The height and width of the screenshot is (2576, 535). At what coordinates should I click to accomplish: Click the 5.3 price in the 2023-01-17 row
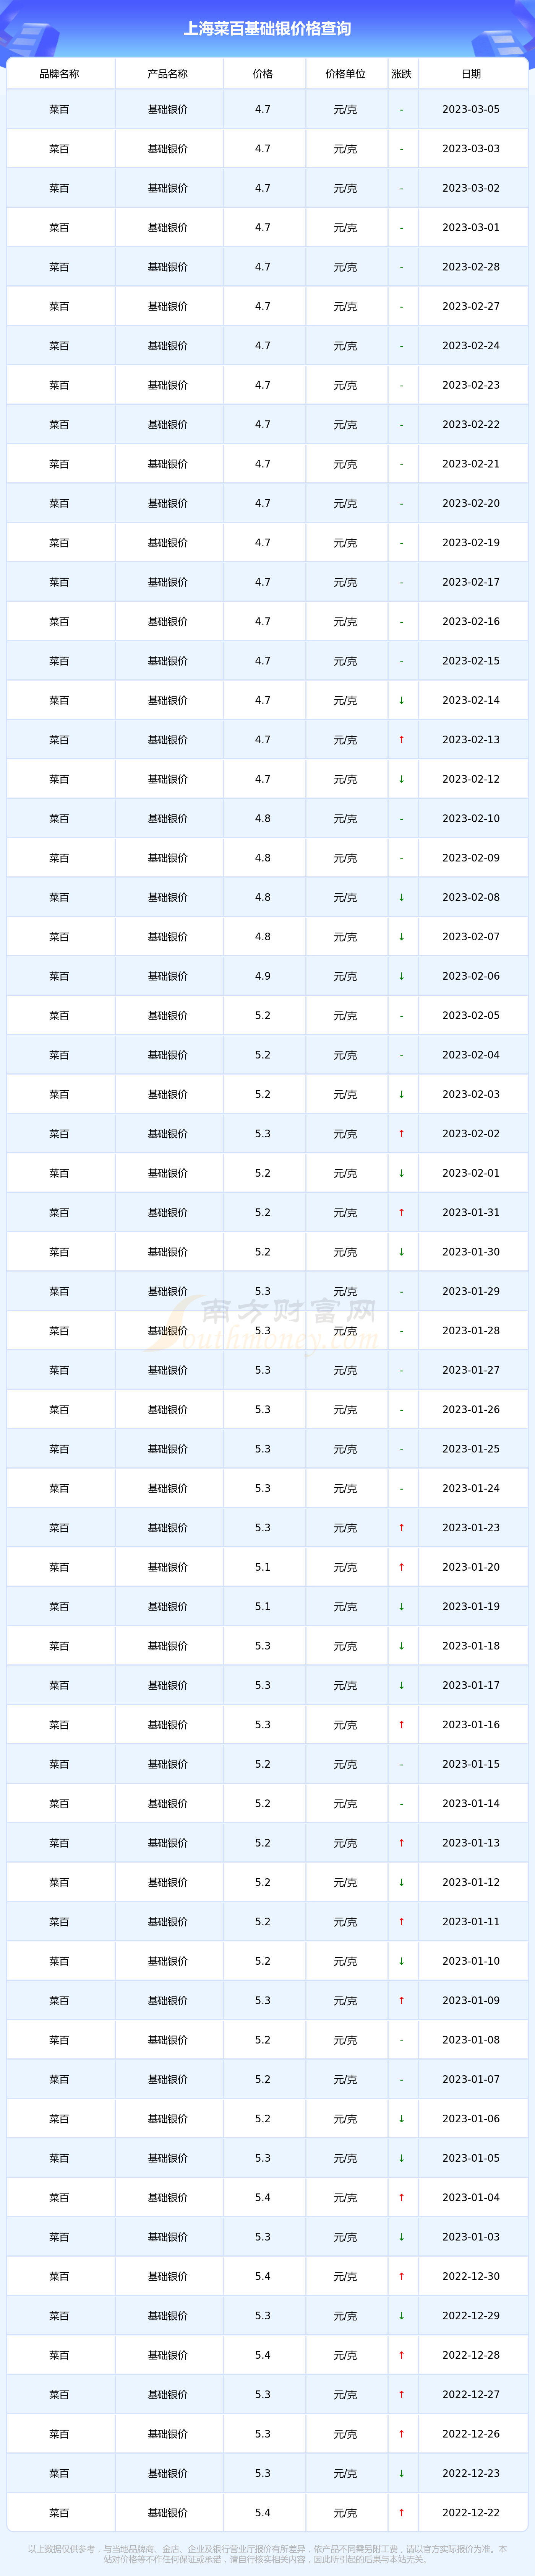click(x=263, y=1685)
